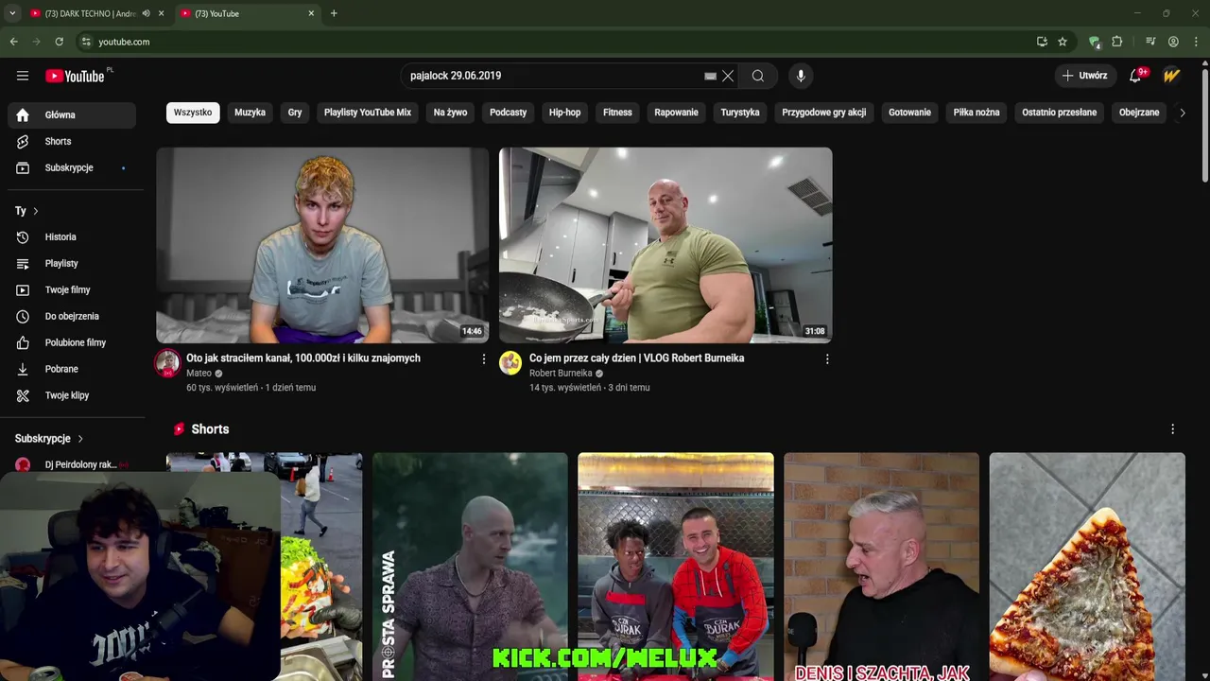This screenshot has width=1210, height=681.
Task: Open Chrome three-dot menu
Action: pyautogui.click(x=1196, y=42)
